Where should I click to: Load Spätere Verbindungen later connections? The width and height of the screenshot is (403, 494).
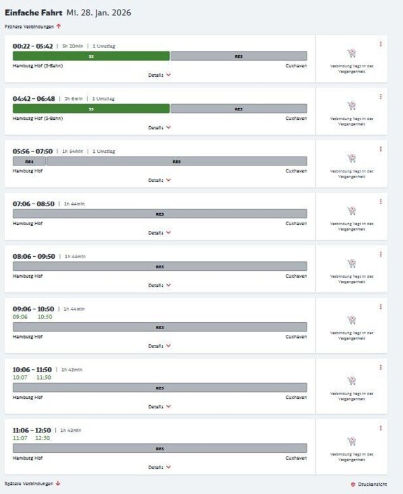(x=32, y=483)
